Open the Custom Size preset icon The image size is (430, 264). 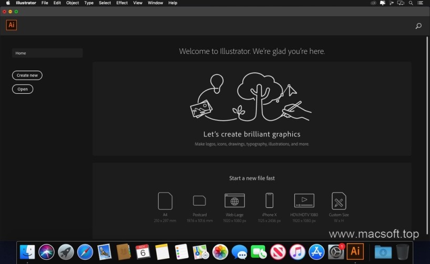coord(339,201)
